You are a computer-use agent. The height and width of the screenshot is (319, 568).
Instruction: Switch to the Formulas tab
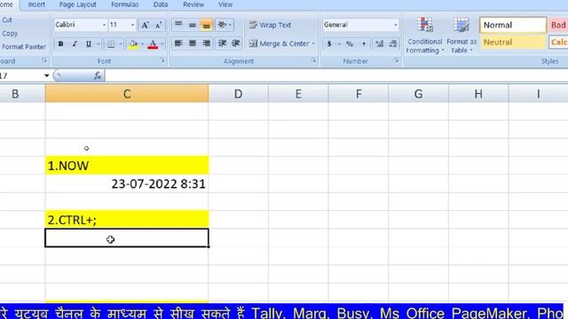point(124,4)
